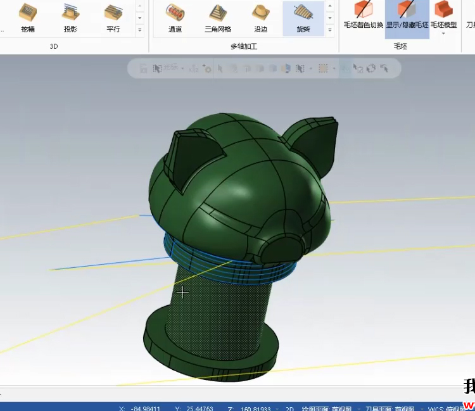Choose the 通道 (port) multiaxis toolpath

175,18
